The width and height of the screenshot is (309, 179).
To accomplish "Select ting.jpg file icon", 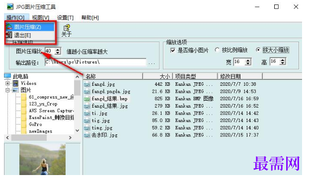I will (87, 128).
